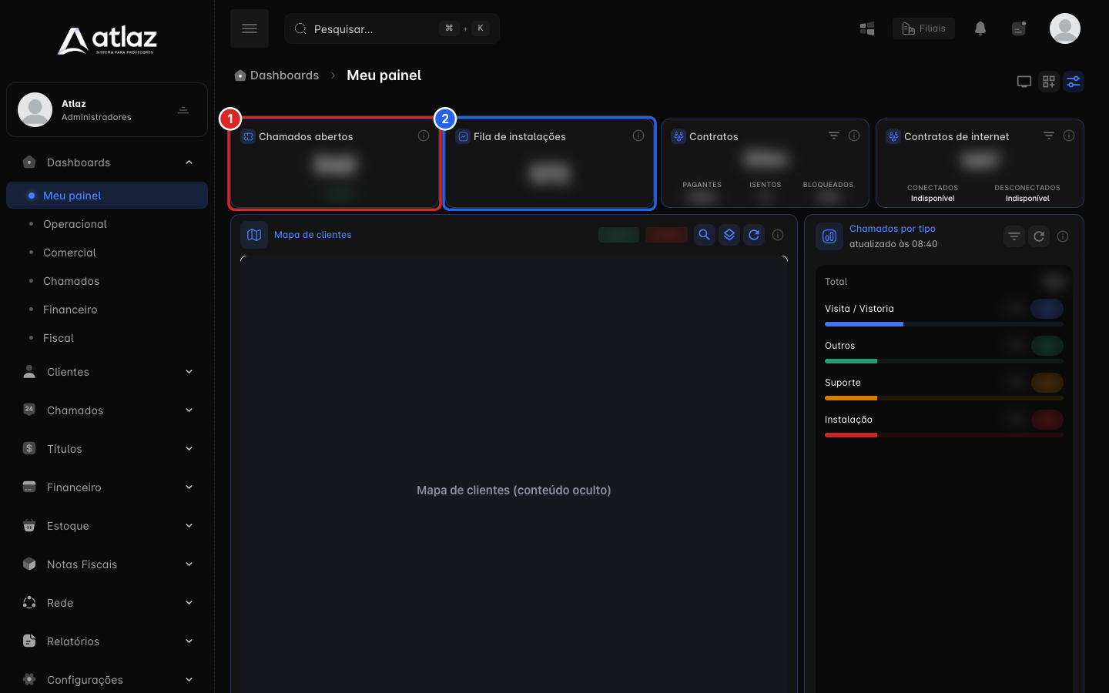Show info for Contratos de internet card
Image resolution: width=1109 pixels, height=693 pixels.
coord(1069,136)
